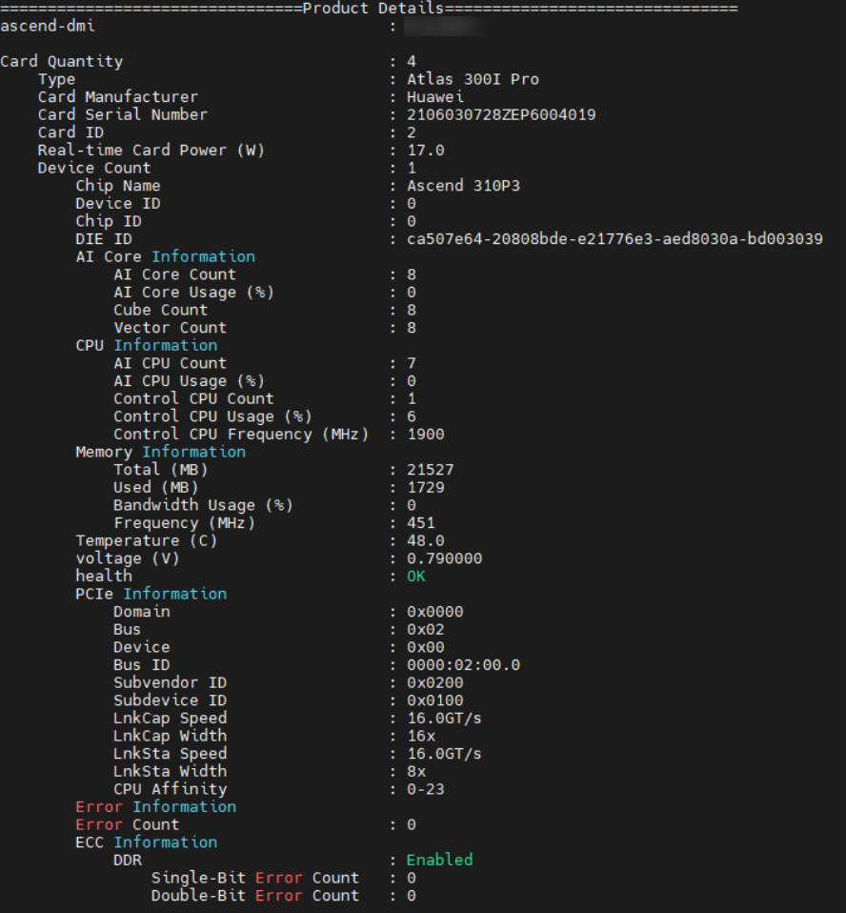Image resolution: width=846 pixels, height=913 pixels.
Task: Select the DIE ID value starting 'ca507e64'
Action: click(614, 238)
